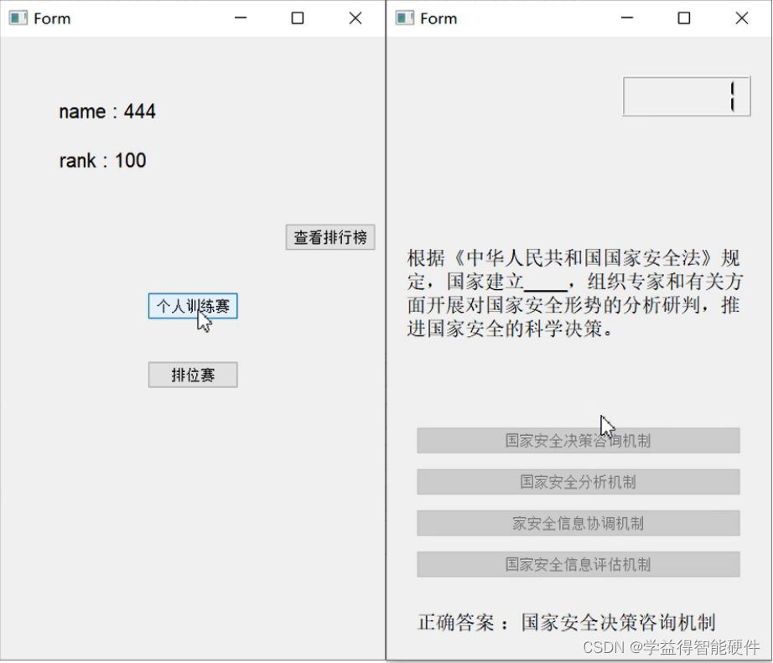
Task: Choose answer 国家安全信息评估机制
Action: [578, 564]
